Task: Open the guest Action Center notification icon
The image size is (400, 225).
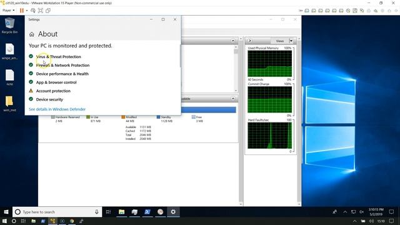Action: [x=391, y=212]
